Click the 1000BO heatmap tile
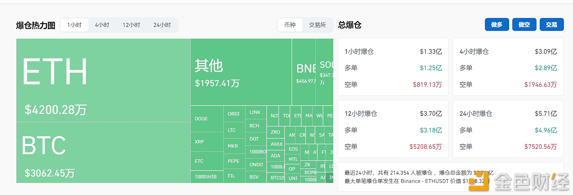The width and height of the screenshot is (573, 195). tap(256, 152)
